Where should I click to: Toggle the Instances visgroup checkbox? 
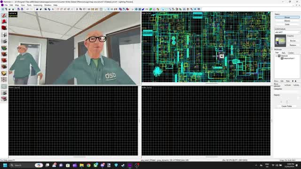pyautogui.click(x=279, y=56)
